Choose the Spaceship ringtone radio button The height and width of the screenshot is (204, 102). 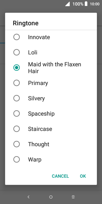(16, 114)
